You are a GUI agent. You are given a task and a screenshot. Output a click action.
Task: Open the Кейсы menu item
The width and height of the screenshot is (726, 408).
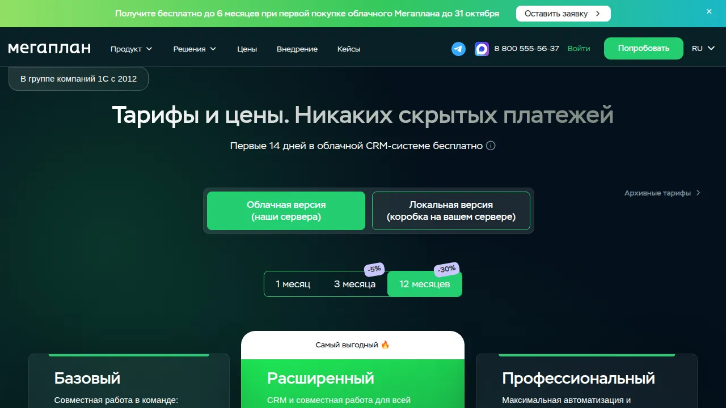pos(349,49)
